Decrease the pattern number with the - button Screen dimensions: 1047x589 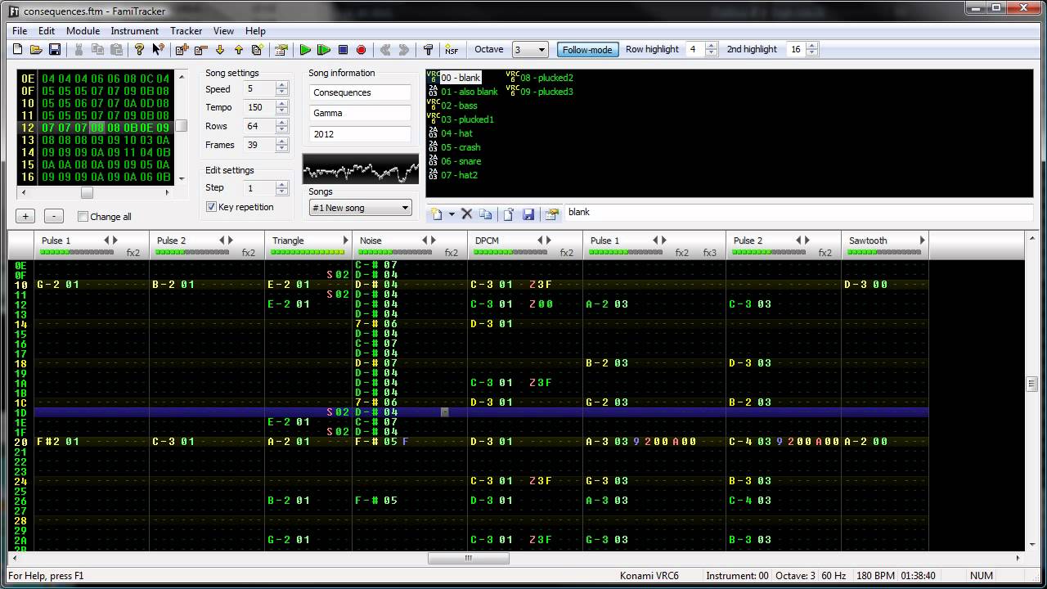53,217
